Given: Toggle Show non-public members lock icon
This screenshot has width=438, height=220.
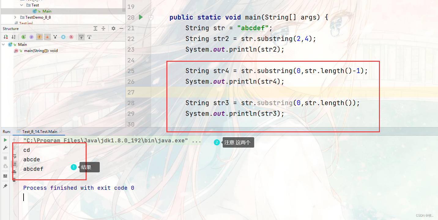Looking at the screenshot, I should click(x=47, y=37).
